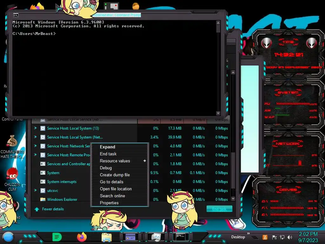Click the Windows Explorer folder icon in Task Manager
This screenshot has height=244, width=325.
43,200
